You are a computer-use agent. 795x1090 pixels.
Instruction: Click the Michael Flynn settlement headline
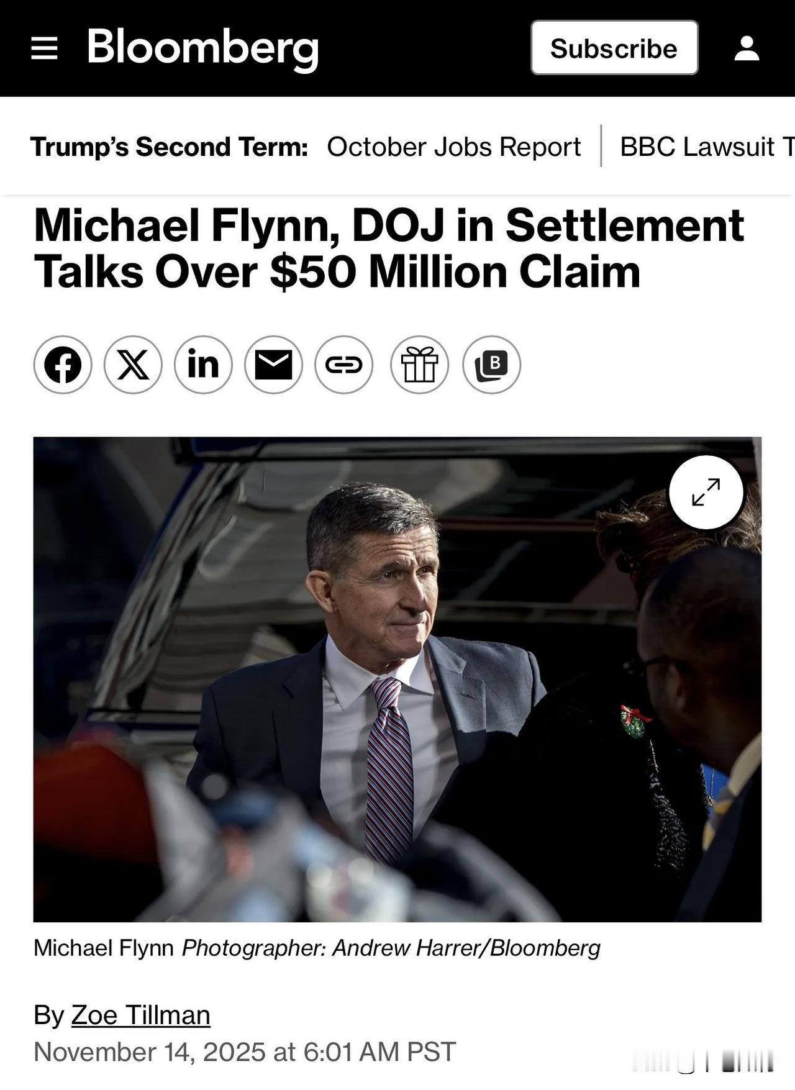pos(388,248)
